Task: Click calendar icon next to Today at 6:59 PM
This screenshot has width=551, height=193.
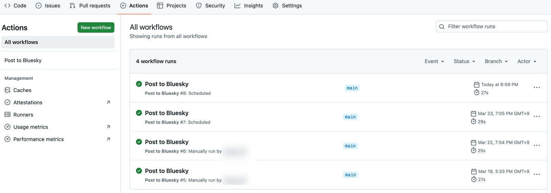Action: coord(476,85)
